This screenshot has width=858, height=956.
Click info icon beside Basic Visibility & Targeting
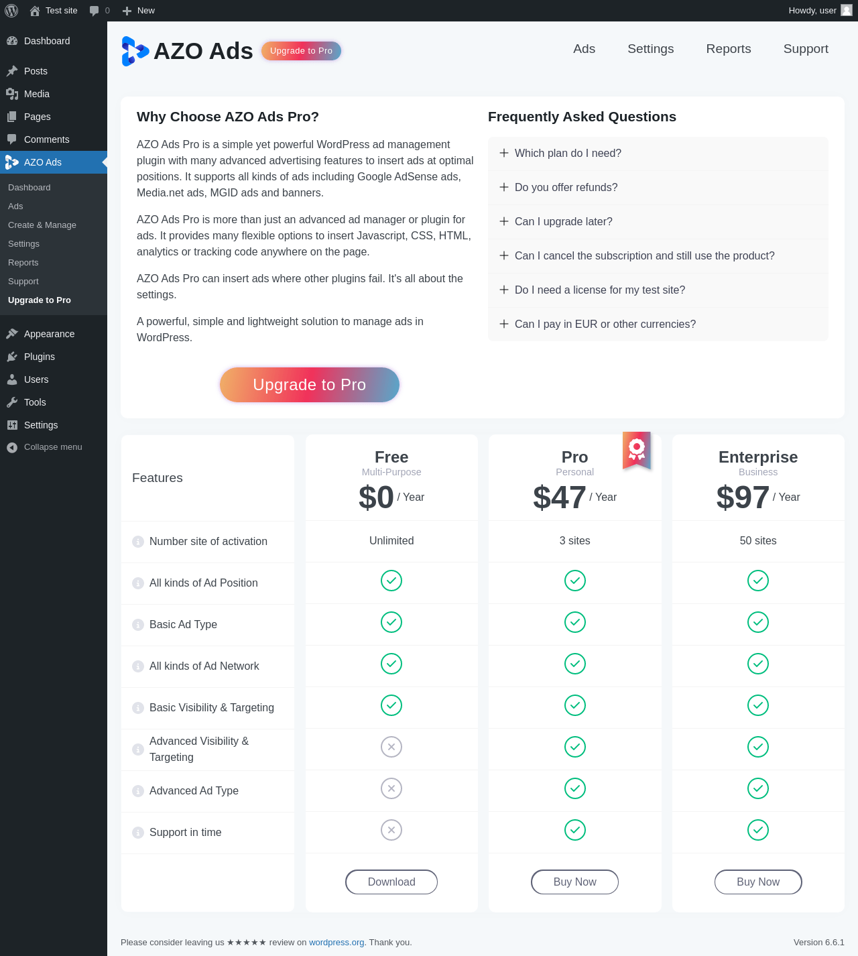click(138, 708)
